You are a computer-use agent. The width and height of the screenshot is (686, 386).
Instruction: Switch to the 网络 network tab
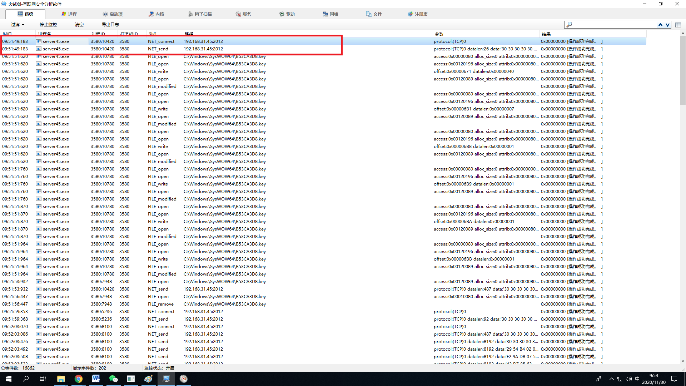click(x=330, y=14)
